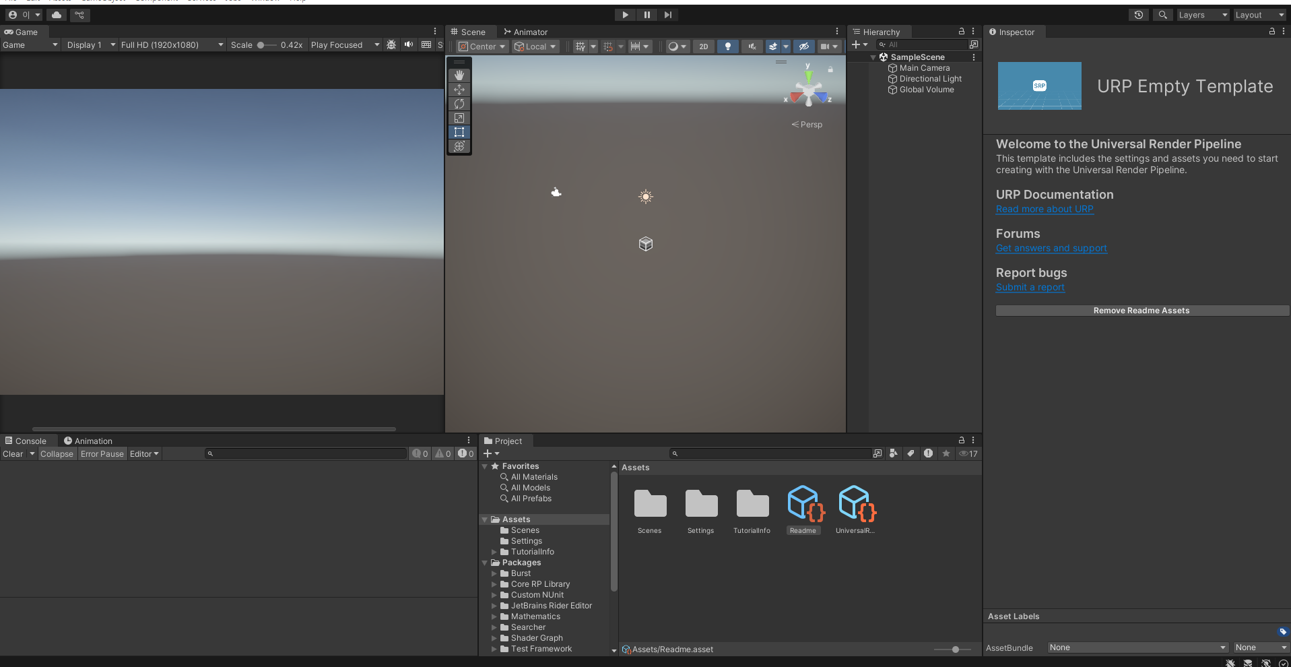Viewport: 1291px width, 667px height.
Task: Click the Readme asset icon in Project
Action: (x=804, y=504)
